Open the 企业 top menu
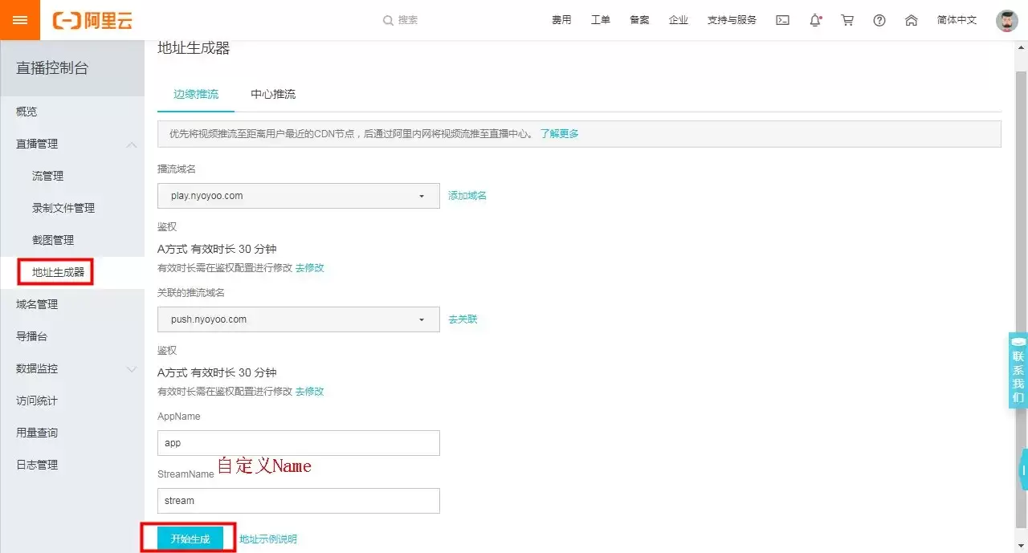 coord(679,20)
